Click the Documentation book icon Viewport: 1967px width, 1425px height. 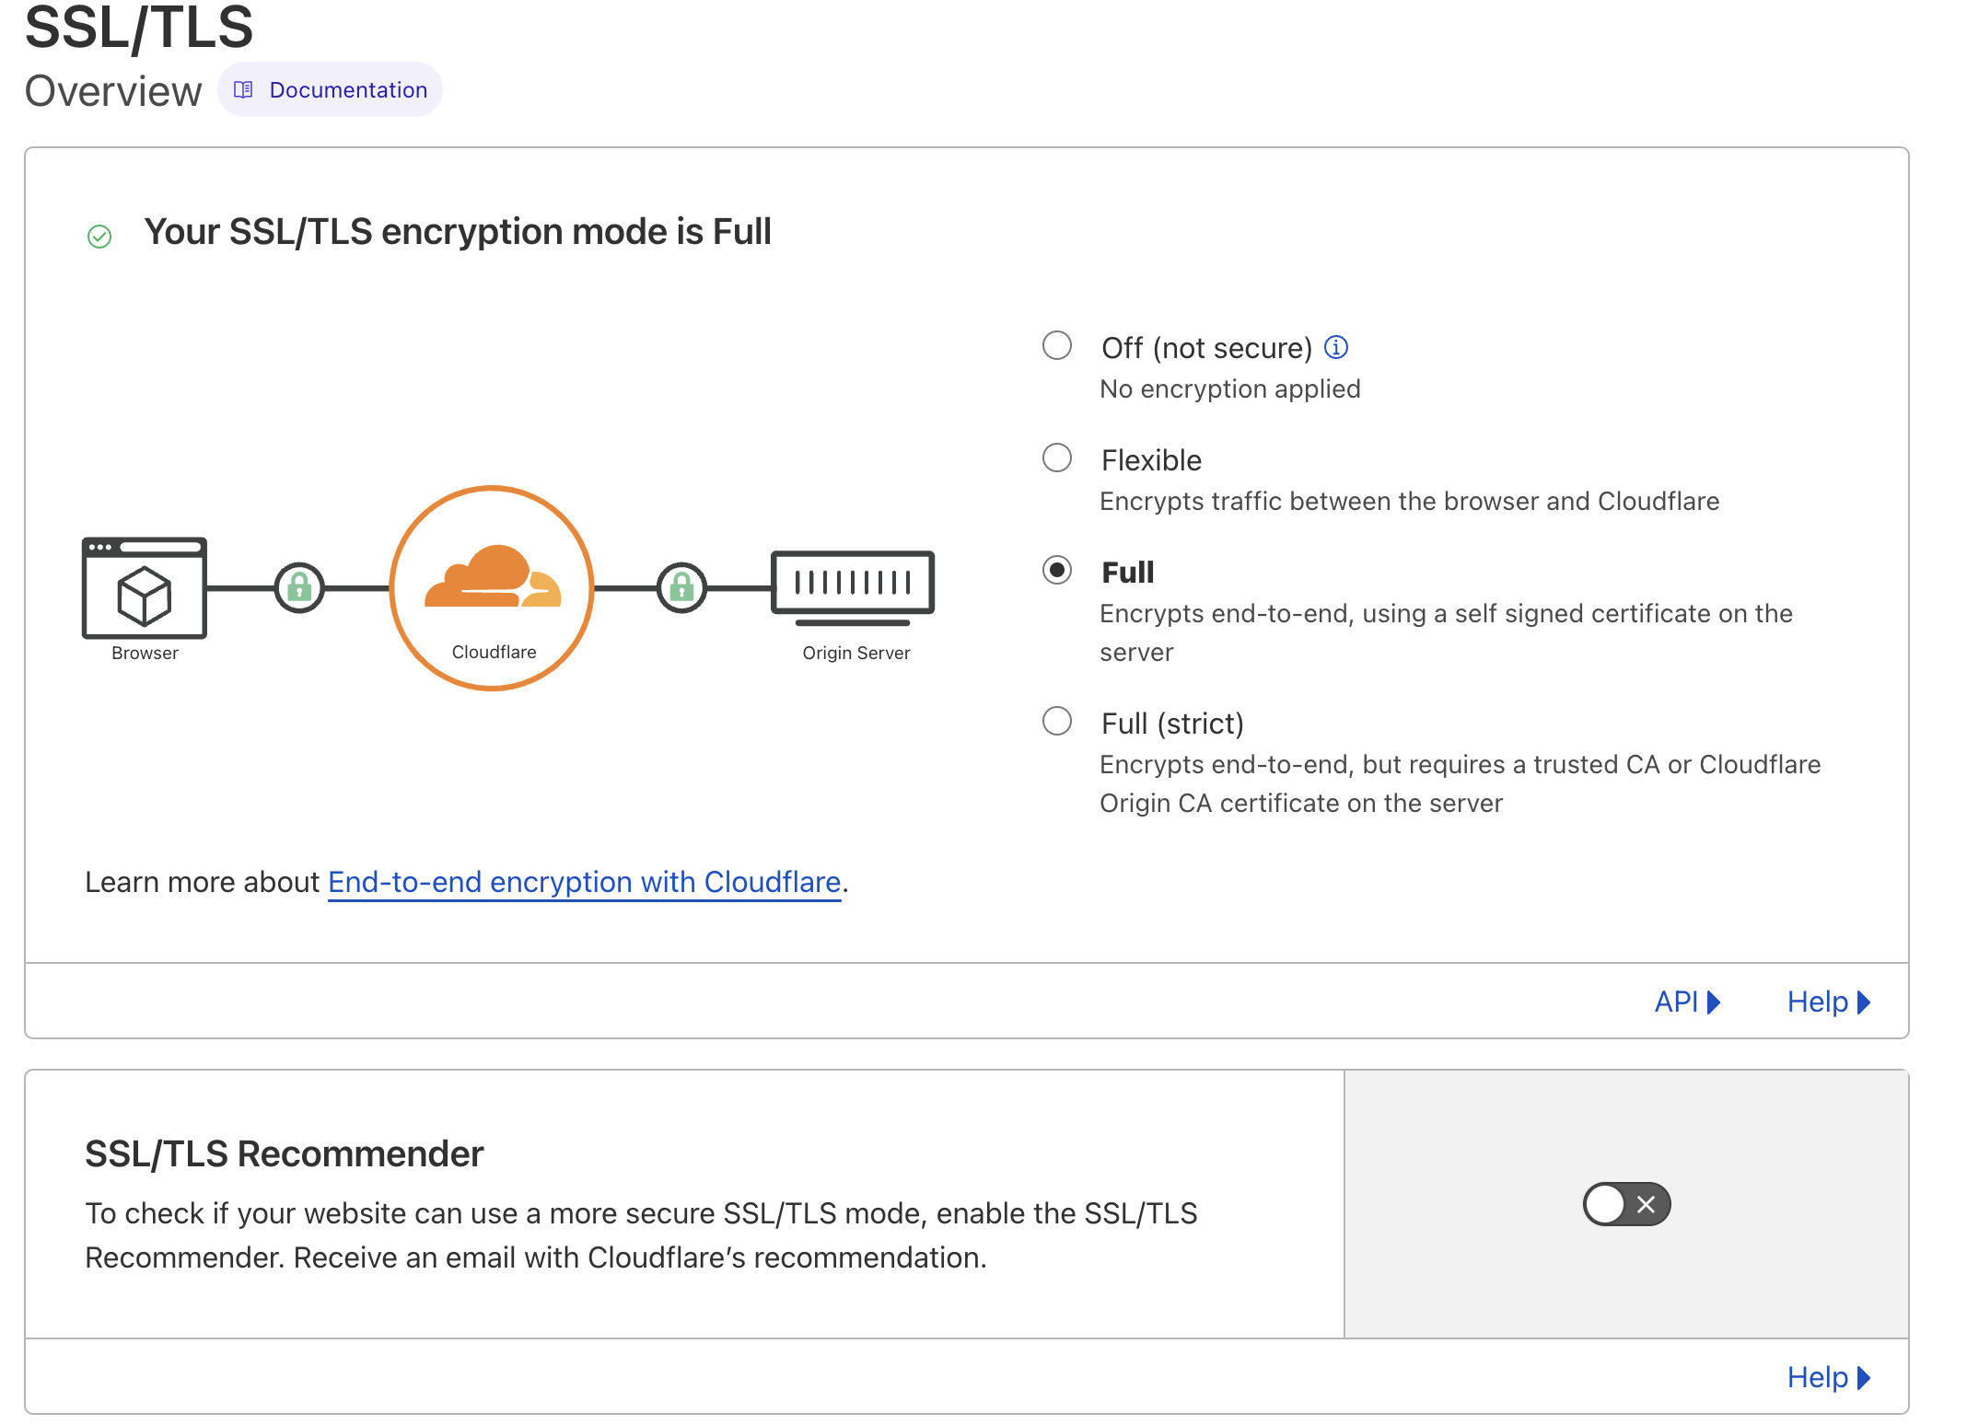243,89
